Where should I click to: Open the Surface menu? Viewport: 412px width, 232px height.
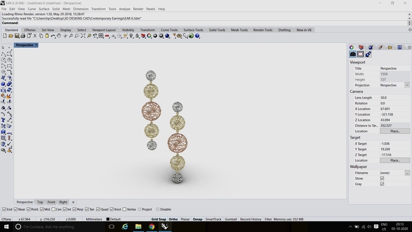[x=44, y=9]
